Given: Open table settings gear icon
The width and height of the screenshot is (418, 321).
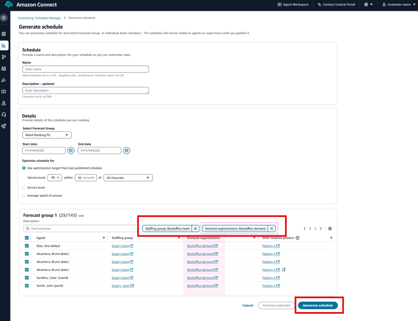Looking at the screenshot, I should coord(330,228).
